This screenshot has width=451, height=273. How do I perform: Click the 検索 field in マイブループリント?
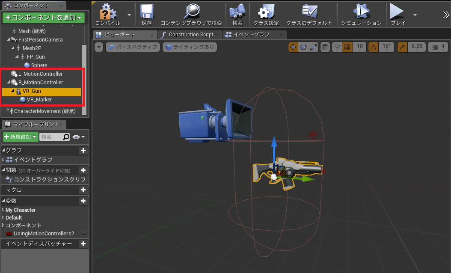coord(54,136)
